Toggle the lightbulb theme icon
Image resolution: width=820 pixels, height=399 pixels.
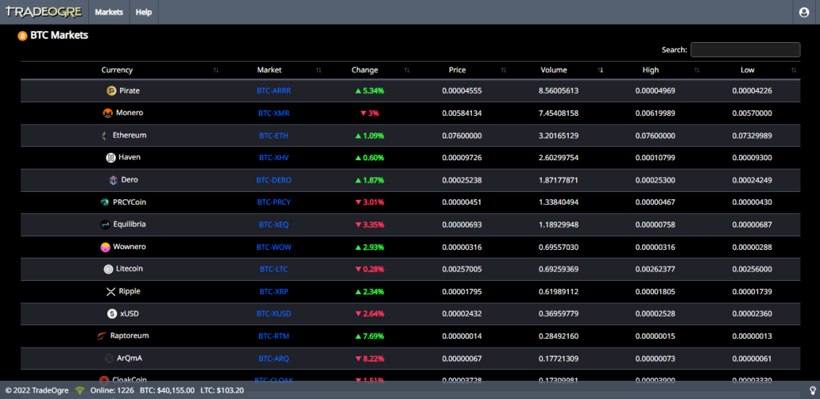click(x=813, y=390)
